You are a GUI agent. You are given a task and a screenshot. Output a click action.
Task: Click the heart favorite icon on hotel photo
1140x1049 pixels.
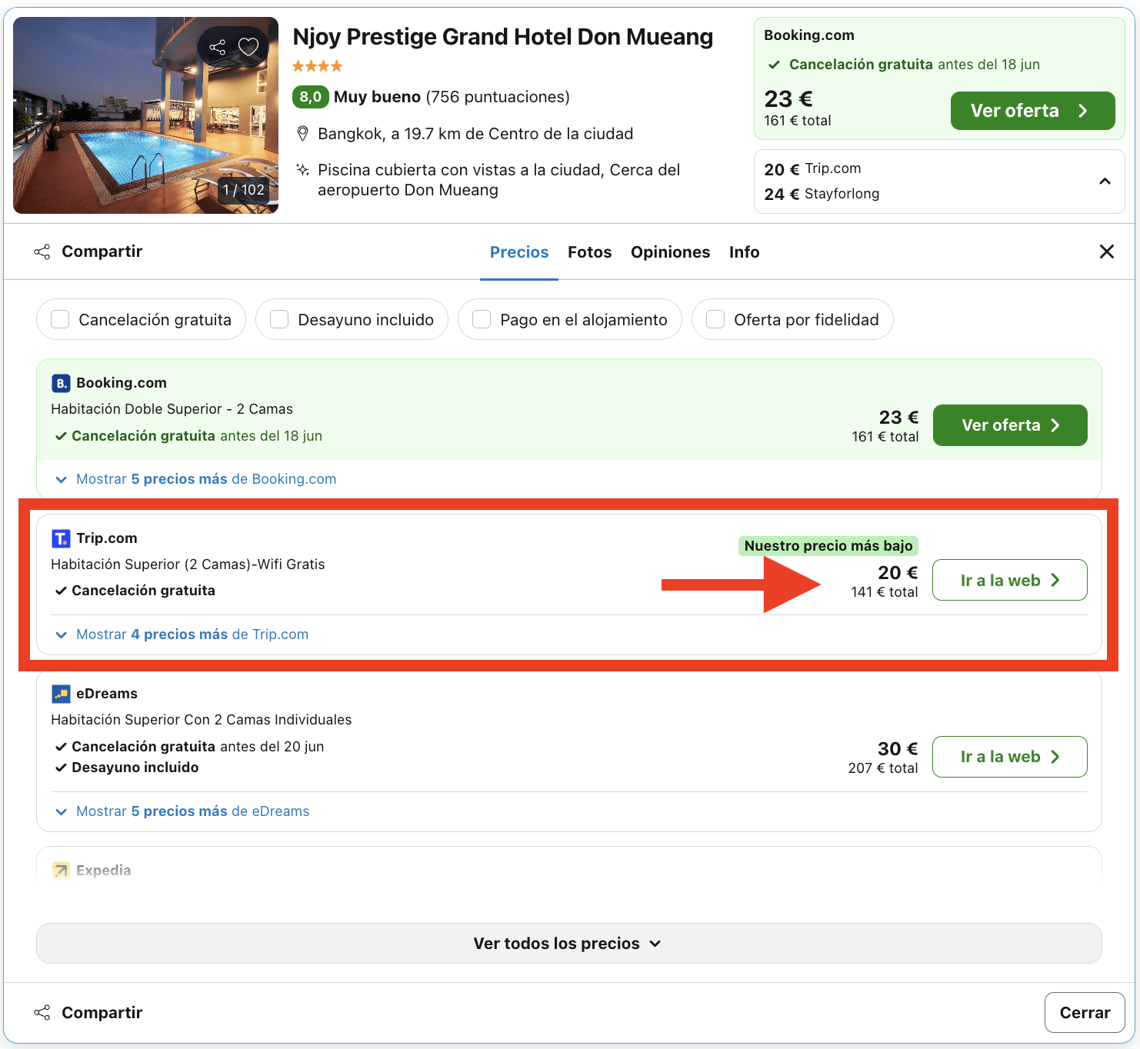pyautogui.click(x=248, y=47)
